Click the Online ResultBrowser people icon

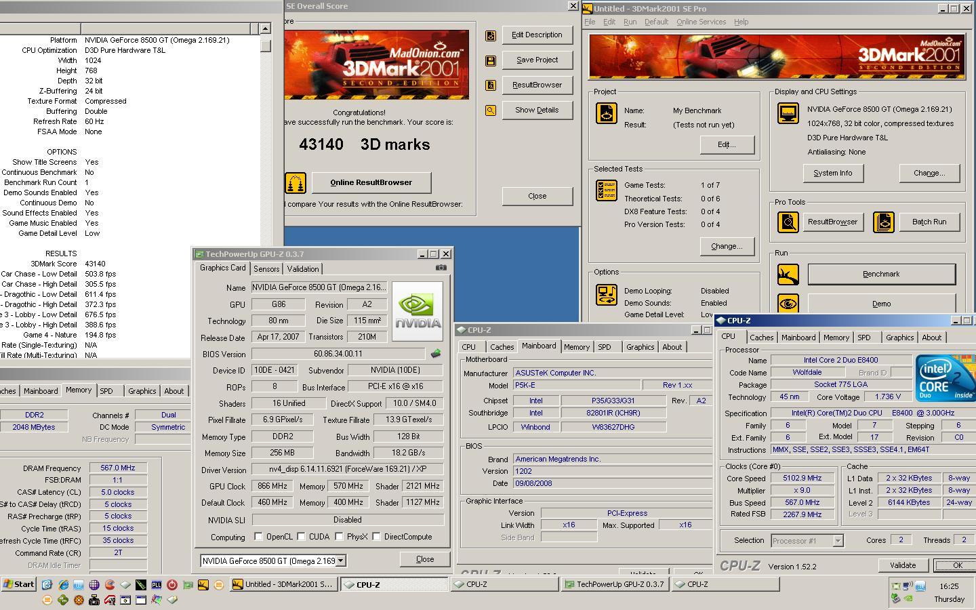(295, 182)
